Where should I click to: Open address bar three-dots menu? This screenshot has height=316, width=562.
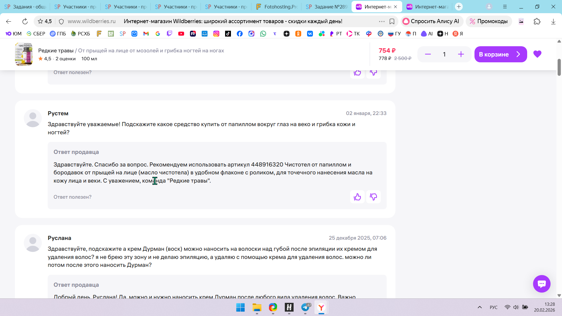382,21
